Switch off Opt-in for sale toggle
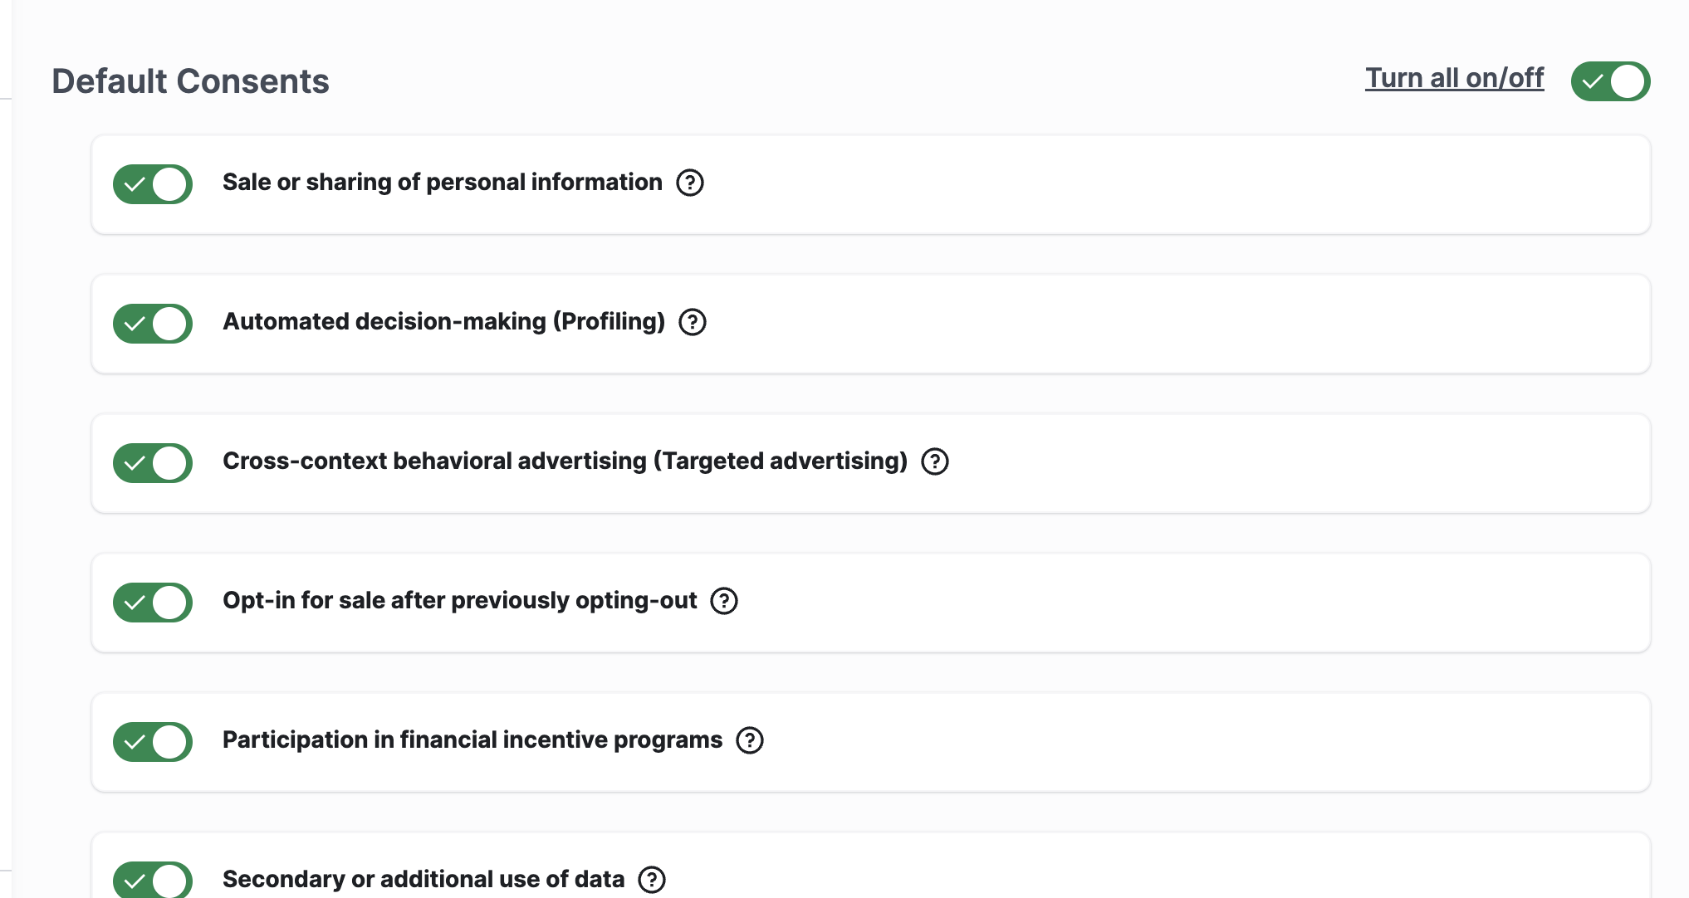This screenshot has height=898, width=1689. pyautogui.click(x=153, y=603)
